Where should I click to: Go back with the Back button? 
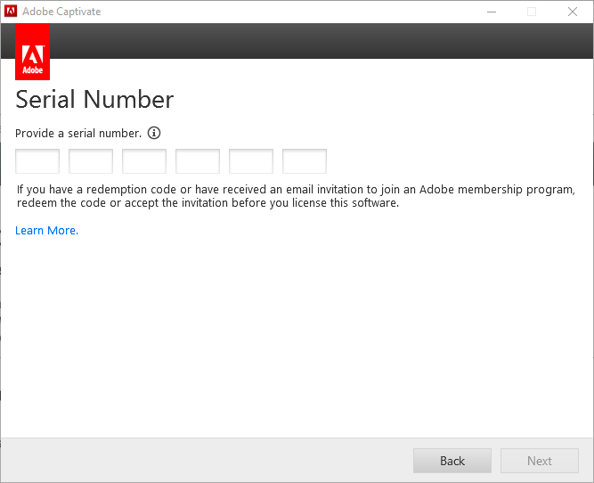(x=452, y=461)
